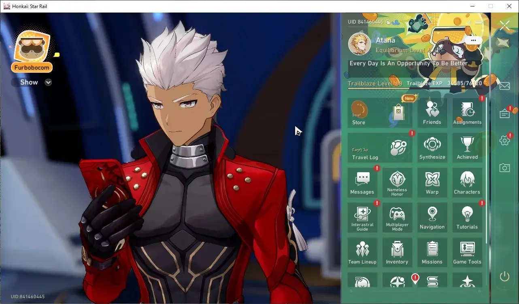Open Game Tools

click(467, 253)
